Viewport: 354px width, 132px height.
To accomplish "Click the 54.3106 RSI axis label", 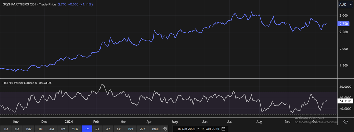I will coord(345,101).
